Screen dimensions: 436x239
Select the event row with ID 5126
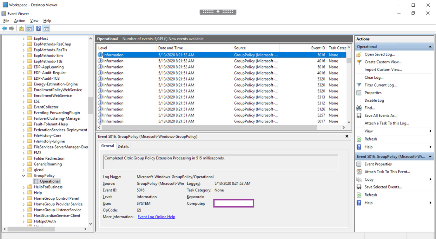click(x=221, y=109)
